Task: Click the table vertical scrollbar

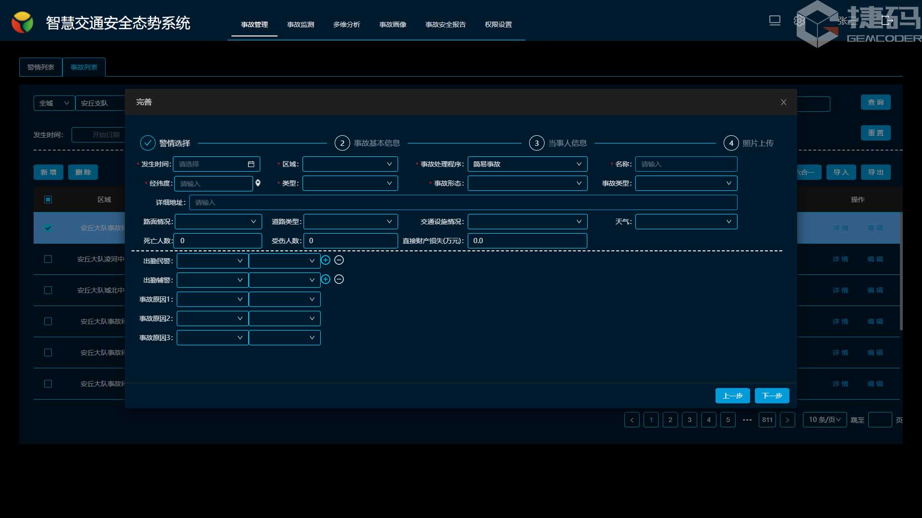Action: coord(901,271)
